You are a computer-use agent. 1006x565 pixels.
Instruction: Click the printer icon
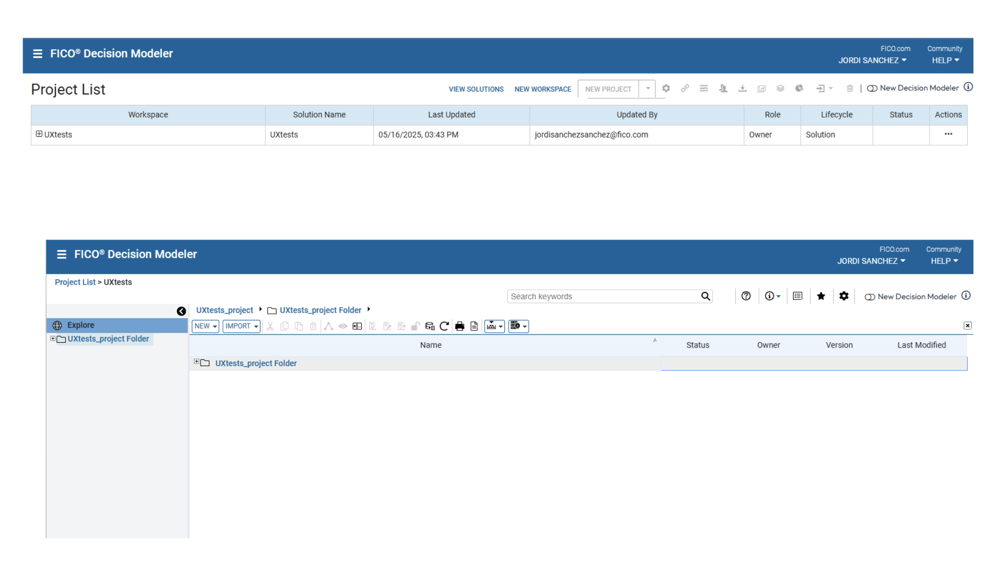[x=460, y=326]
